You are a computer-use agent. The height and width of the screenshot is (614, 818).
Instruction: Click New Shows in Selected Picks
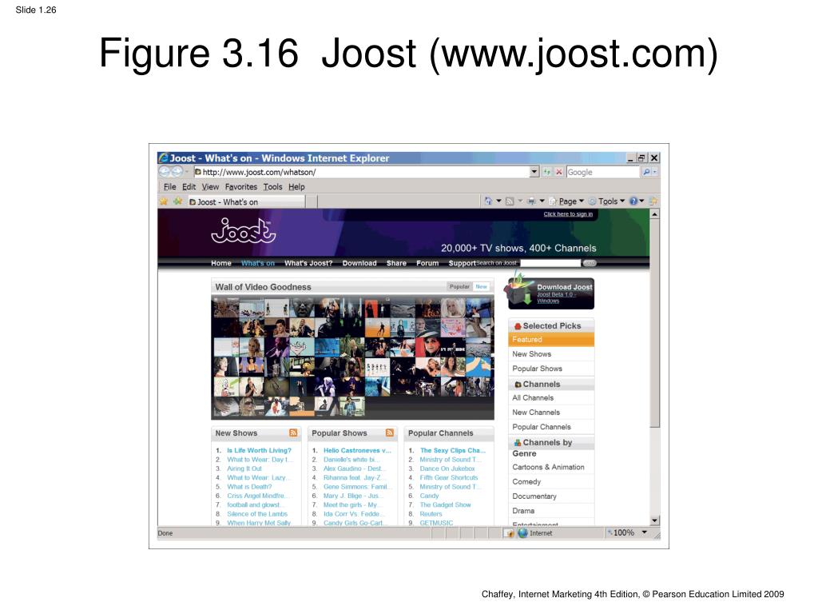[531, 354]
